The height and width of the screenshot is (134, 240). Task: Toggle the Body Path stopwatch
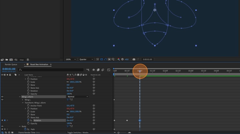25,129
